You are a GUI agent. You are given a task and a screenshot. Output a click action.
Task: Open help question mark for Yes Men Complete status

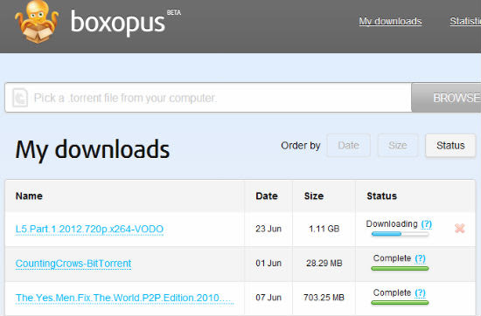[x=420, y=292]
